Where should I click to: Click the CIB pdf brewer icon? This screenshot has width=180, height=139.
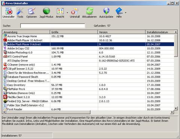click(x=5, y=69)
